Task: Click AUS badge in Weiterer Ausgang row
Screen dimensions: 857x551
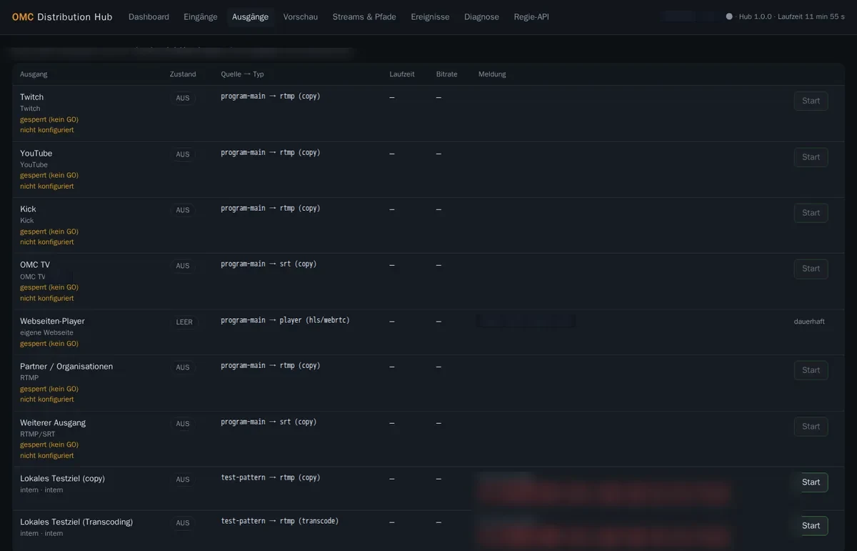Action: [x=183, y=424]
